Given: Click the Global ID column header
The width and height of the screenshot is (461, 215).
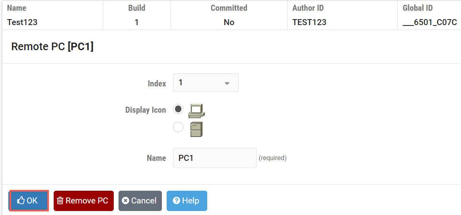Looking at the screenshot, I should (x=418, y=8).
